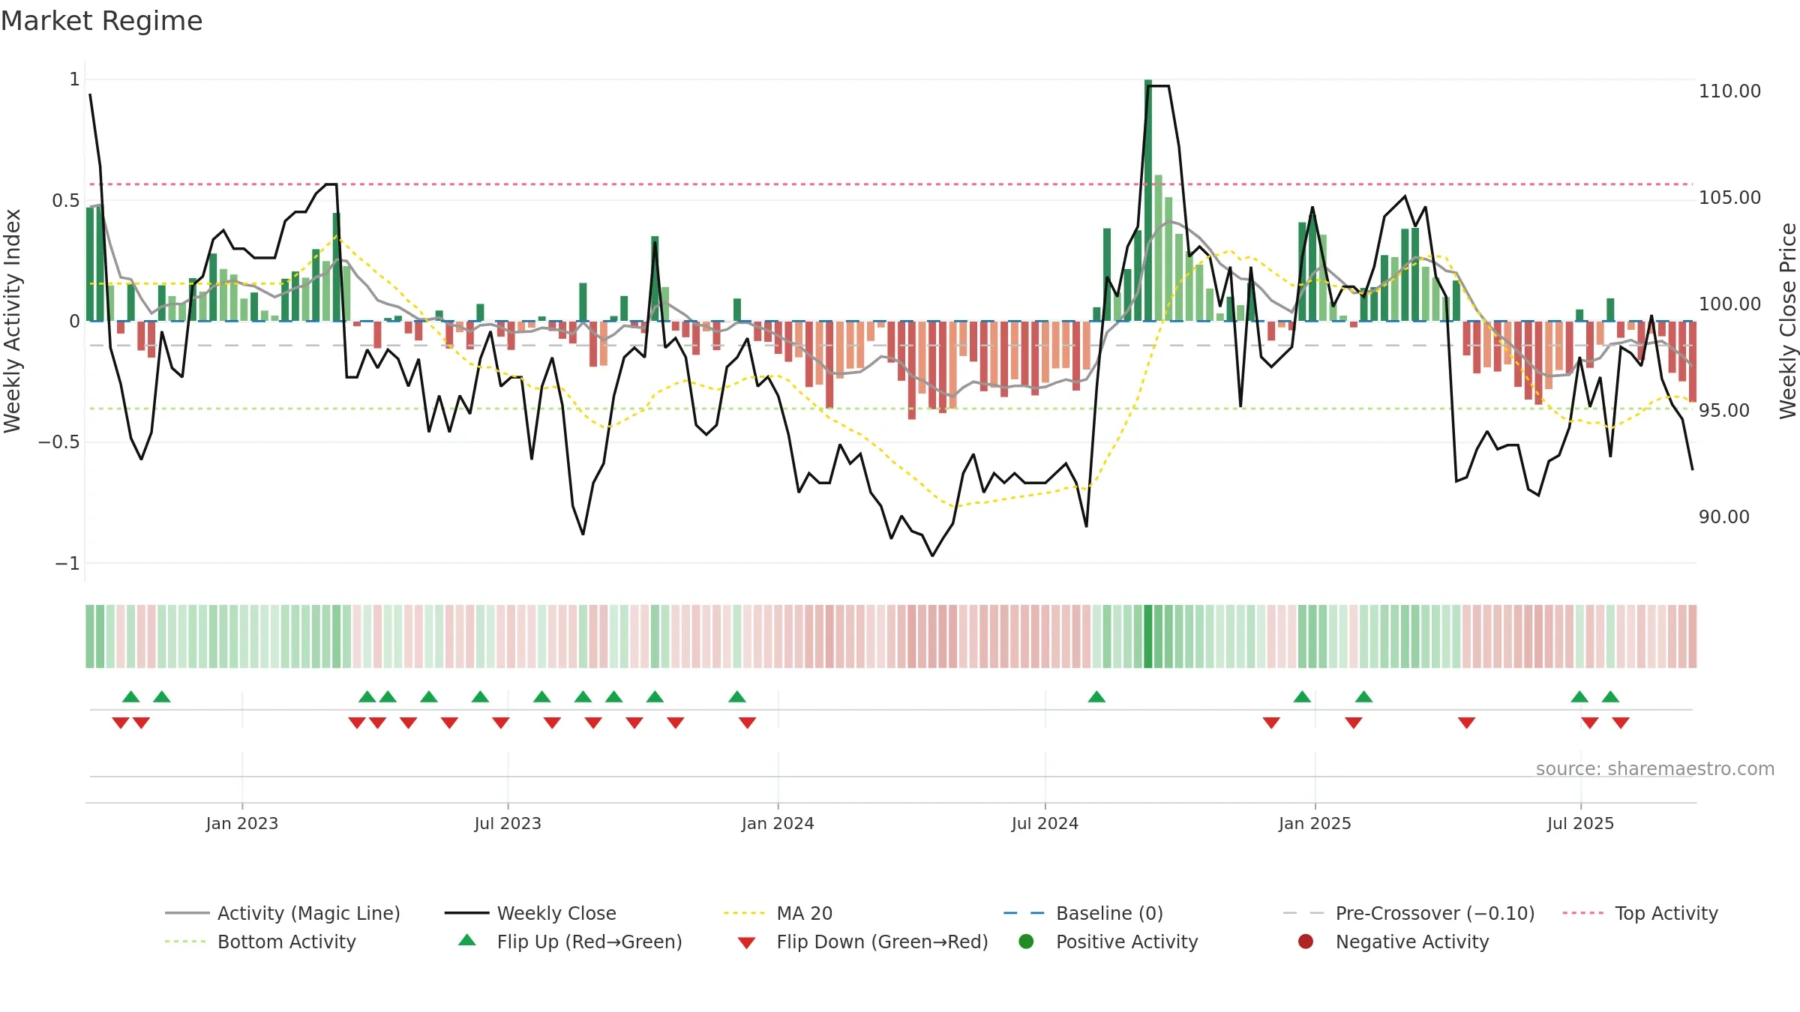Toggle the Baseline (0) legend entry
Viewport: 1800px width, 1012px height.
click(x=1083, y=913)
